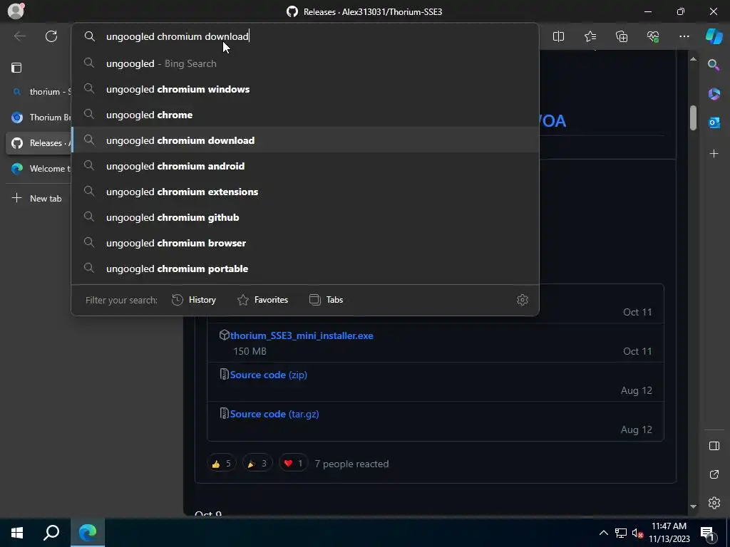Open Browser essentials heart icon
Screen dimensions: 730x547
[653, 36]
